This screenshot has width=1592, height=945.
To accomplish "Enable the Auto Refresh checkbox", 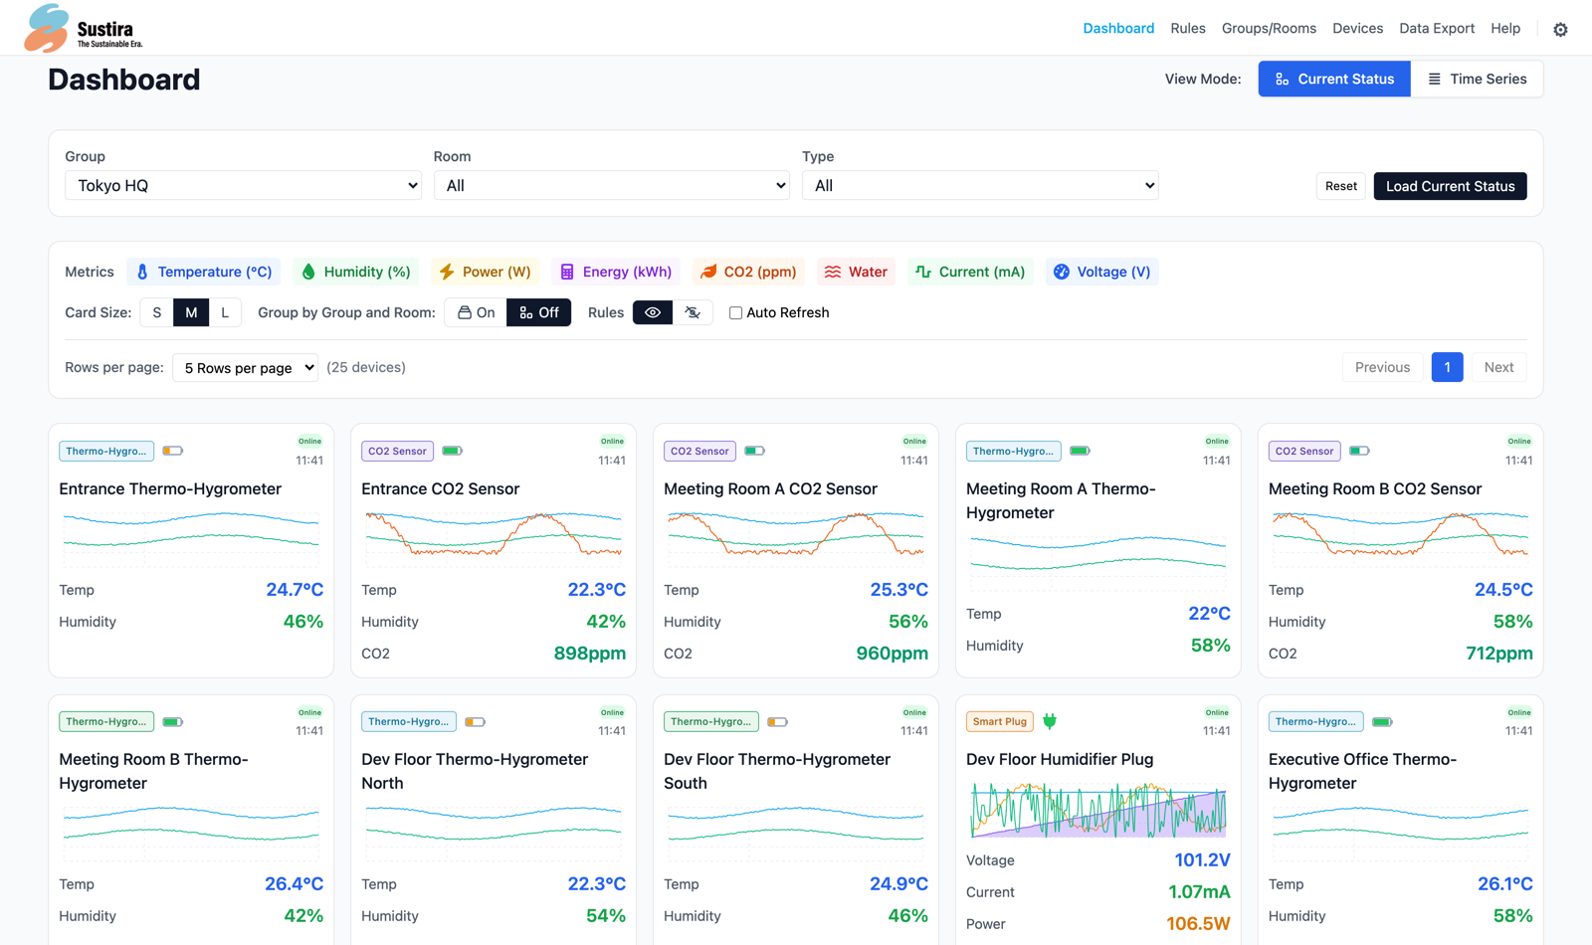I will click(735, 312).
